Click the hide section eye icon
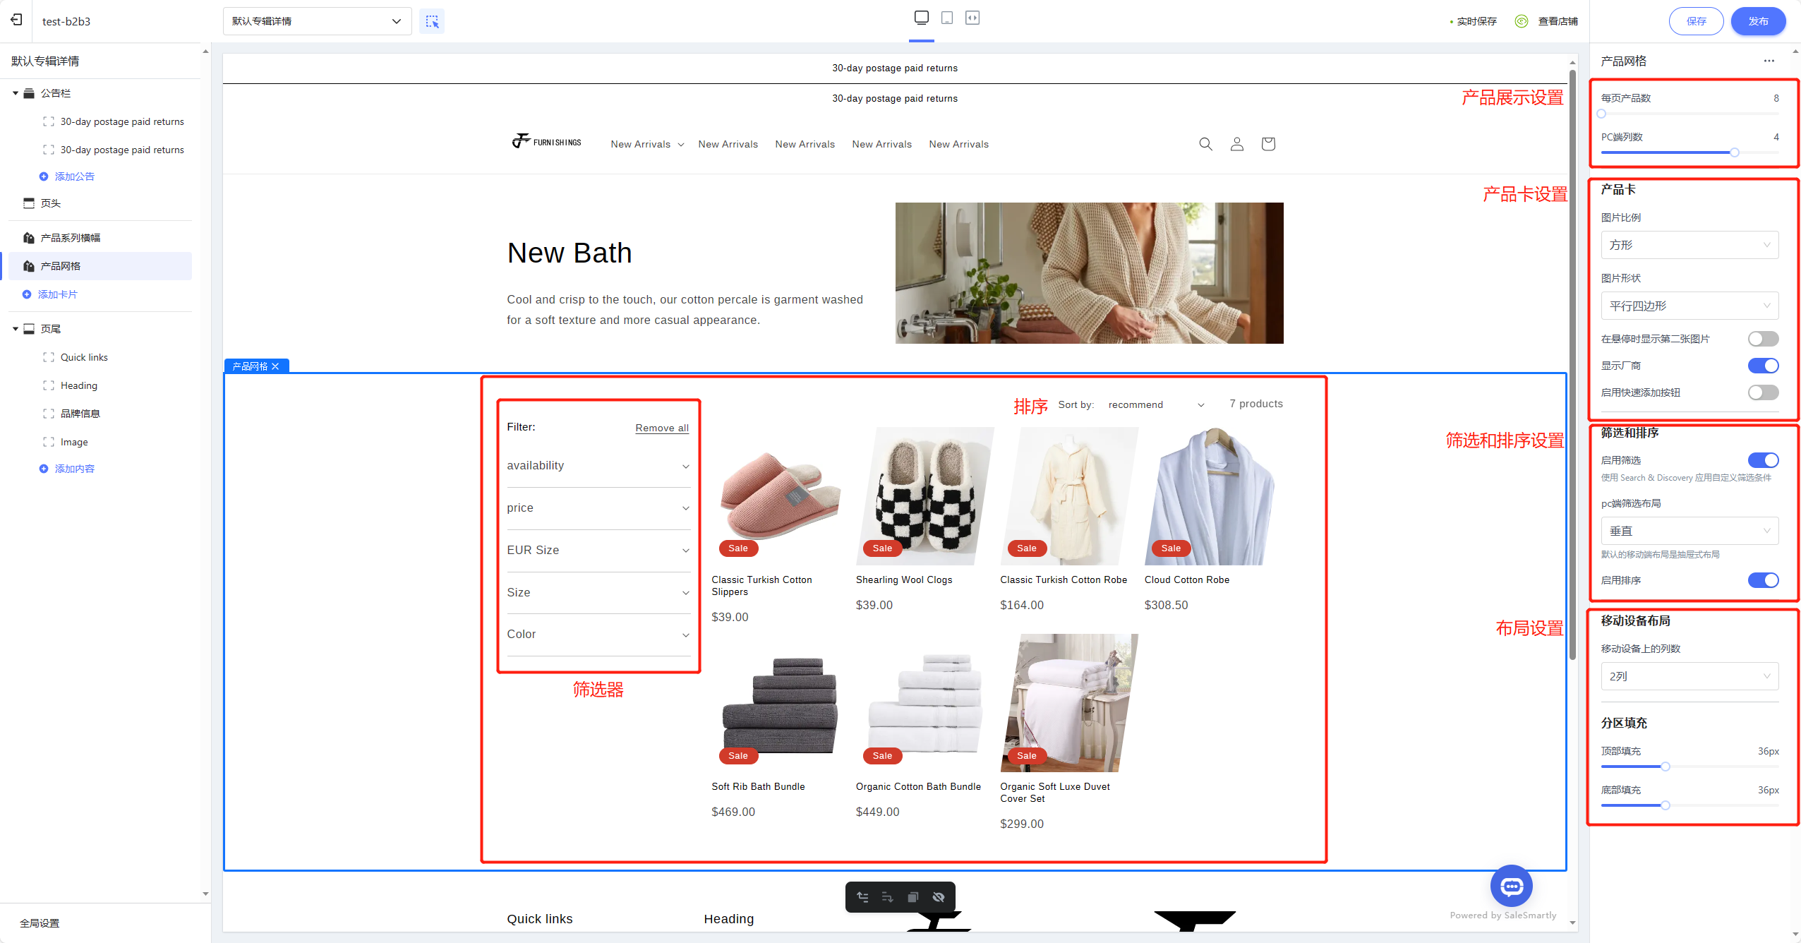The image size is (1801, 943). pos(939,897)
